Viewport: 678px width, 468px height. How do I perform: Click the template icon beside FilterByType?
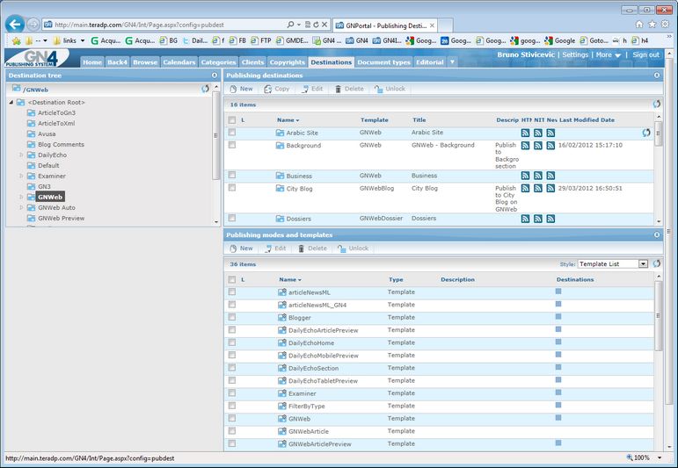coord(282,406)
